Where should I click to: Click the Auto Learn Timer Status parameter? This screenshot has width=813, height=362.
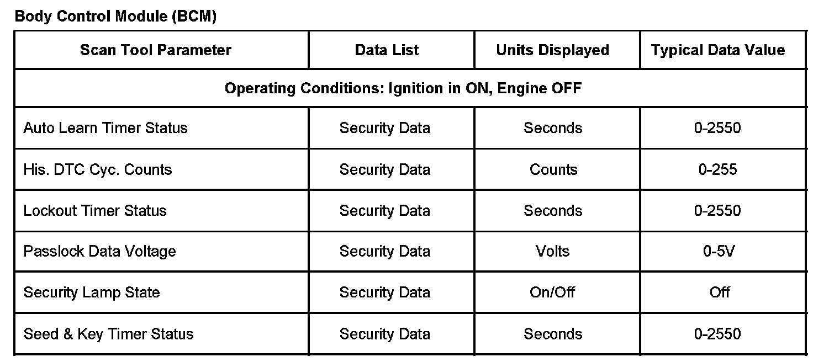pos(105,128)
